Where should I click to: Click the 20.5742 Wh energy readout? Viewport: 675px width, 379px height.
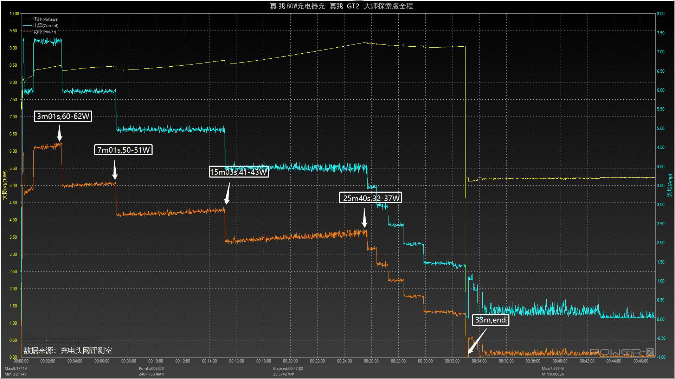tap(284, 374)
